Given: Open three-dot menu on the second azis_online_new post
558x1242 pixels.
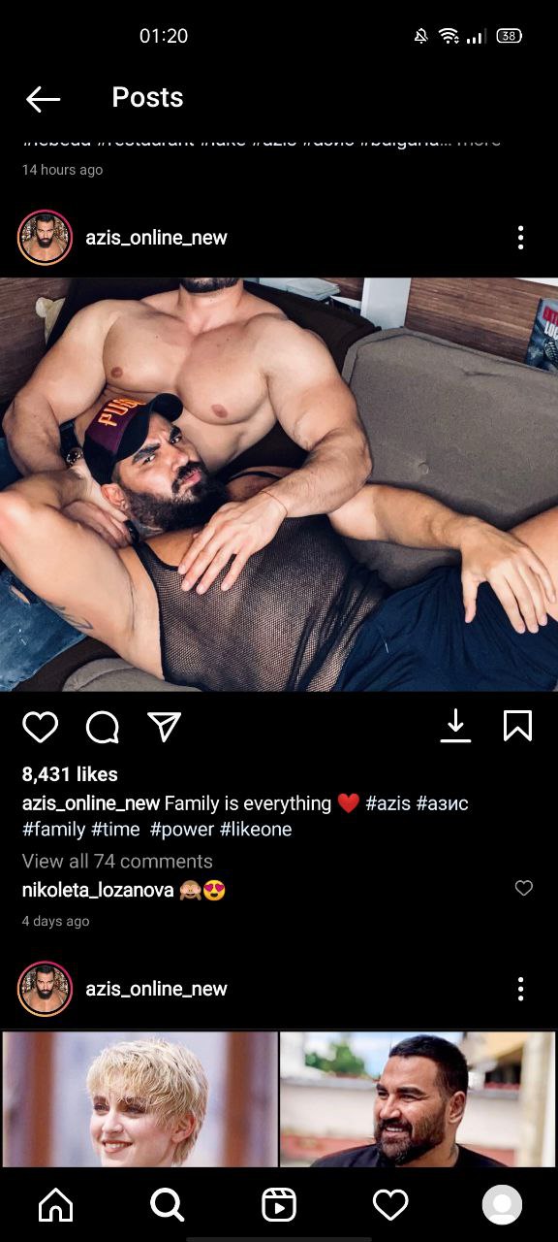Looking at the screenshot, I should 520,989.
